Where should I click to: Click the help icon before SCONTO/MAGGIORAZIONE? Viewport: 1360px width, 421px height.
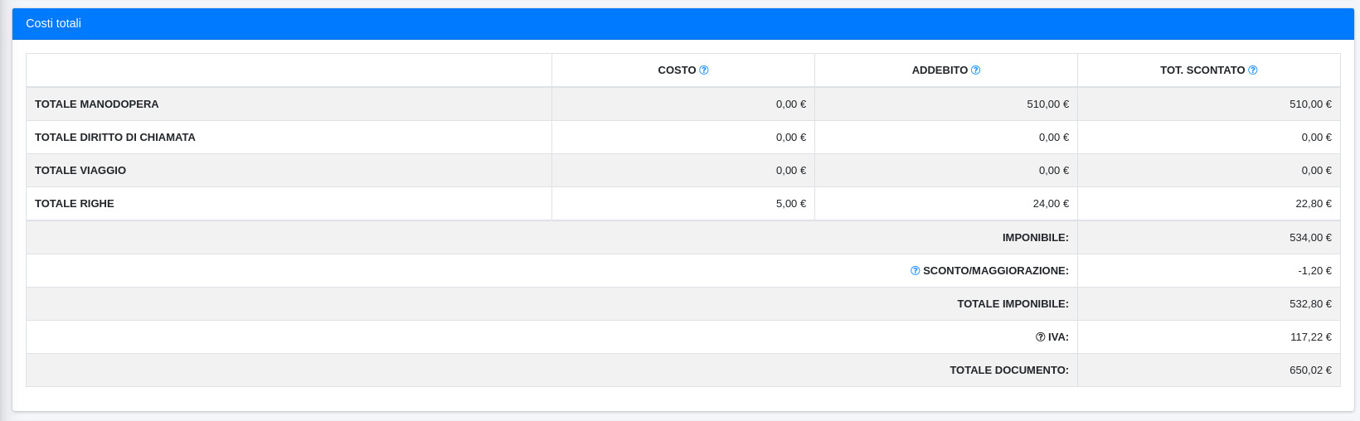tap(916, 271)
